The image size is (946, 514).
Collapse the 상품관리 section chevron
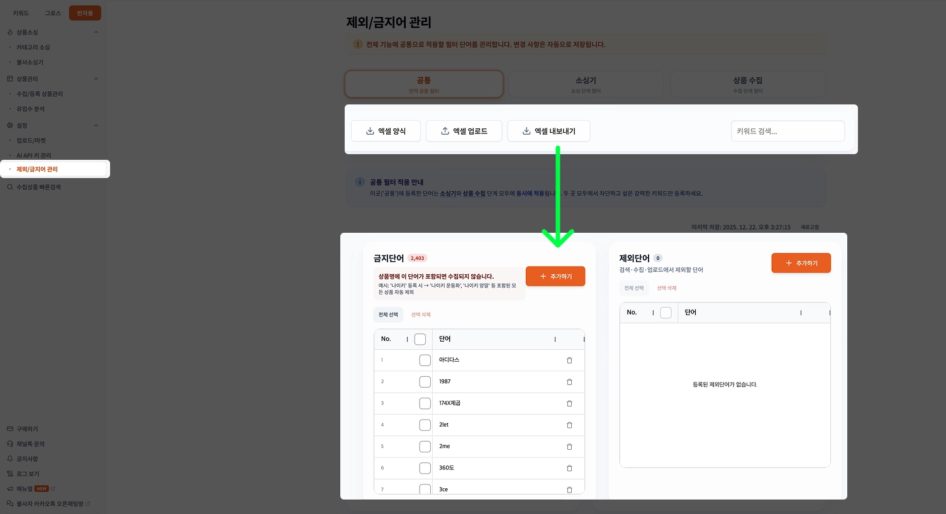(x=96, y=79)
